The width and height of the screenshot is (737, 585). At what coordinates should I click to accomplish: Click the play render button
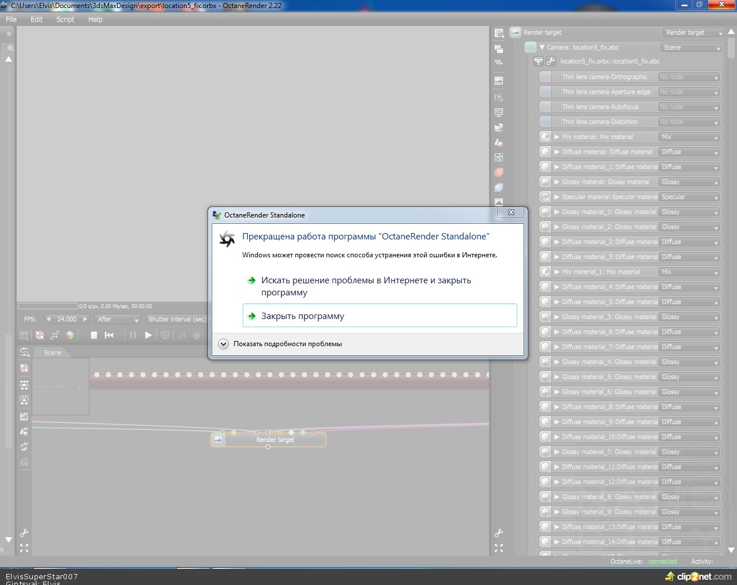pos(148,335)
